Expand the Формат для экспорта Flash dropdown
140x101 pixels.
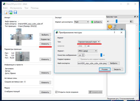[x=81, y=22]
